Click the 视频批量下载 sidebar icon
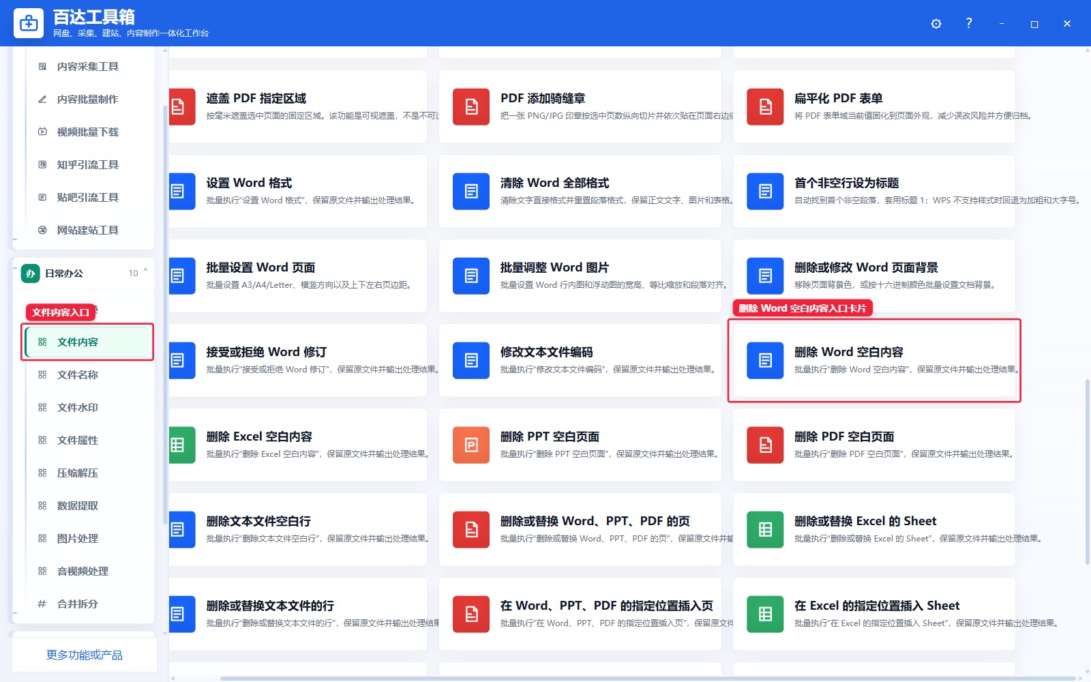Viewport: 1091px width, 682px height. [x=42, y=132]
